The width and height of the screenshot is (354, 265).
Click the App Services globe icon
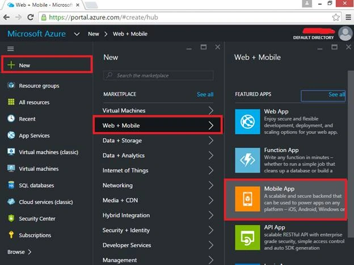tap(11, 135)
